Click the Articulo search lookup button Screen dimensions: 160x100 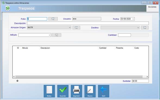(57, 35)
